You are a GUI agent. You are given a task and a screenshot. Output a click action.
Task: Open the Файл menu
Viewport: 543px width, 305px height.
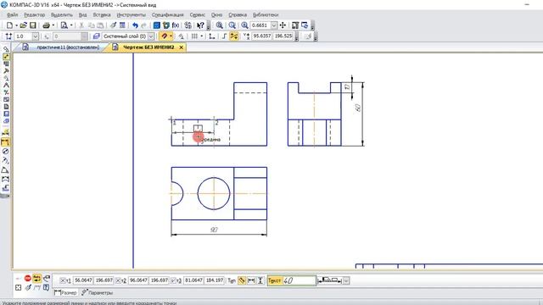coord(13,15)
